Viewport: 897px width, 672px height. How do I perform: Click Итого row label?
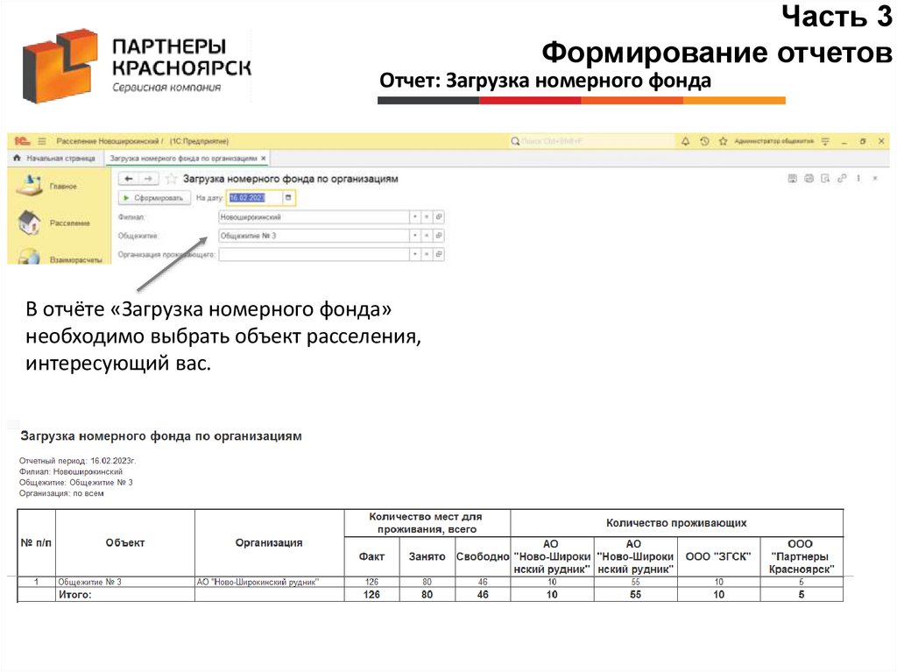coord(75,595)
